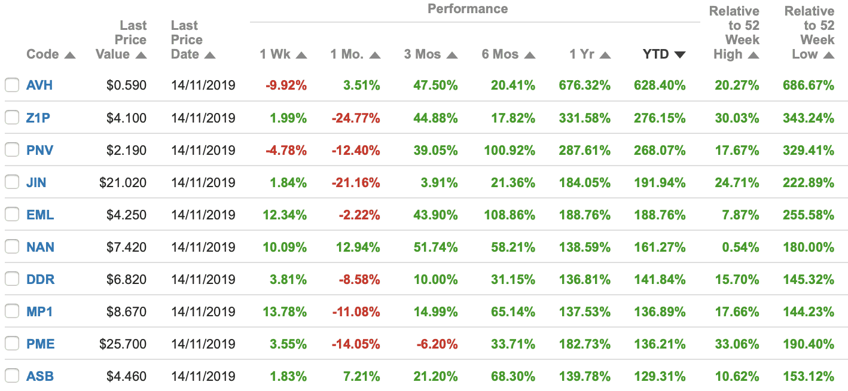Tick the checkbox for AVH
This screenshot has width=848, height=391.
point(12,85)
